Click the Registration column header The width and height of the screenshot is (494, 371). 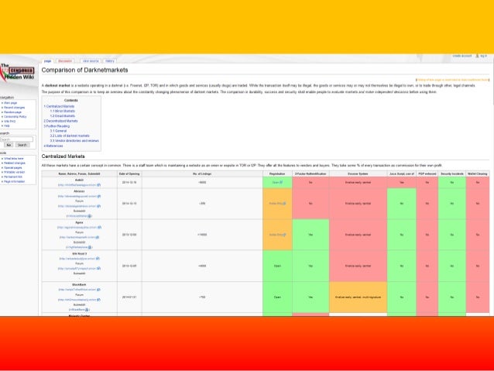277,174
